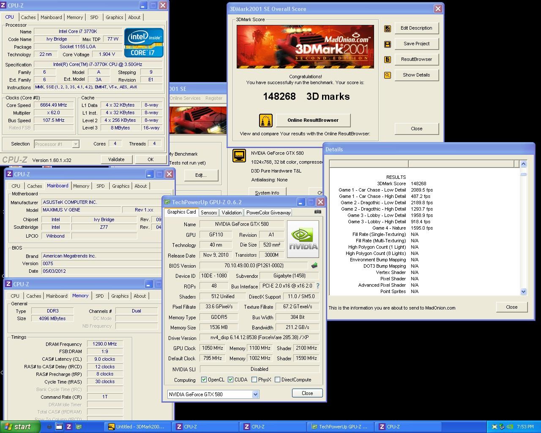Image resolution: width=541 pixels, height=433 pixels.
Task: Open the SPD tab in top CPU-Z window
Action: click(x=94, y=17)
